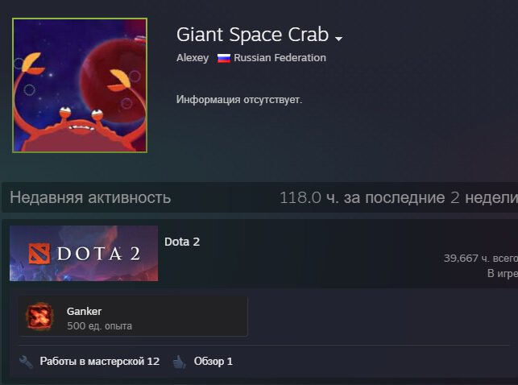Click the 500 ед. опыта badge experience
This screenshot has height=385, width=518.
(99, 326)
